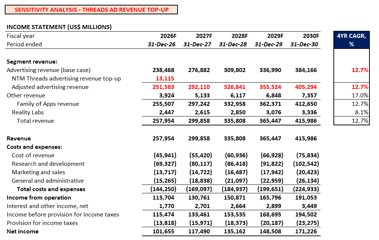Select the "Family of Apps revenue" label
Viewport: 379px width, 240px height.
[x=48, y=104]
